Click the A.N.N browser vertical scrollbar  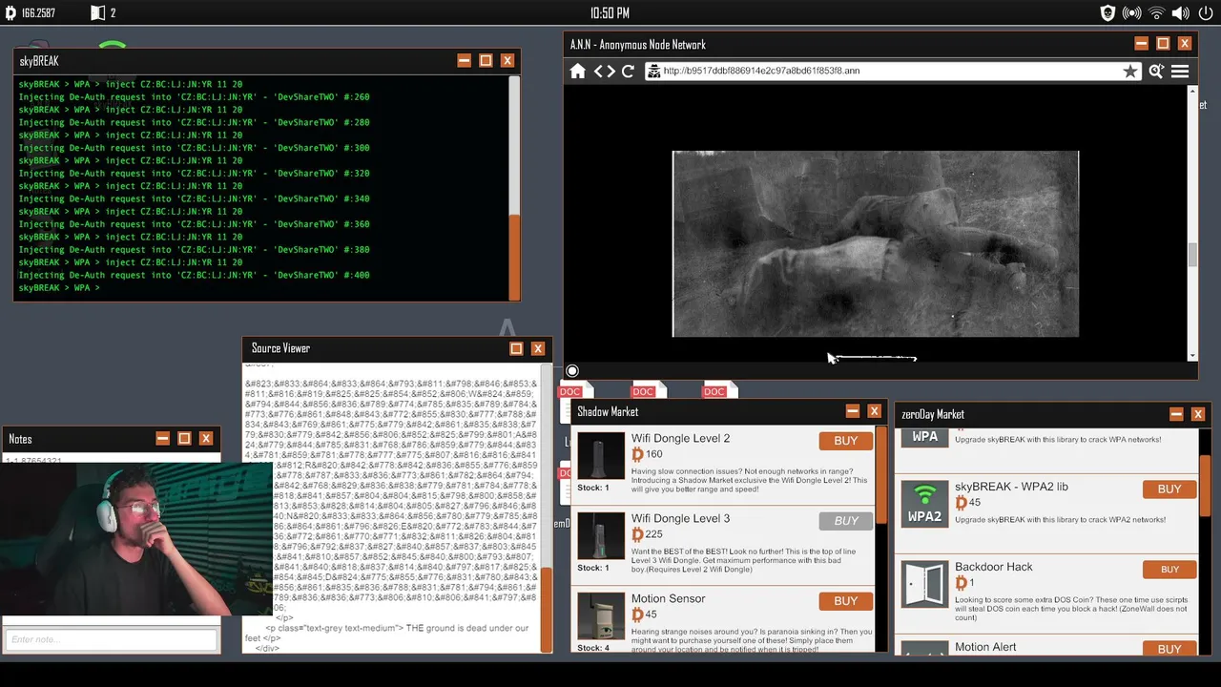tap(1191, 255)
